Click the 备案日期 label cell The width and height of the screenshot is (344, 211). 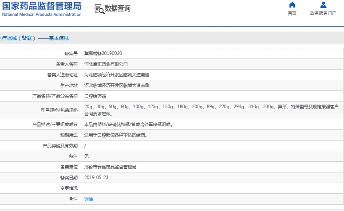coord(40,177)
